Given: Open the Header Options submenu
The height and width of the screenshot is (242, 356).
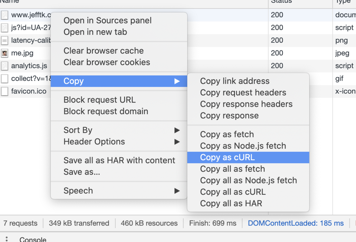Looking at the screenshot, I should tap(177, 142).
